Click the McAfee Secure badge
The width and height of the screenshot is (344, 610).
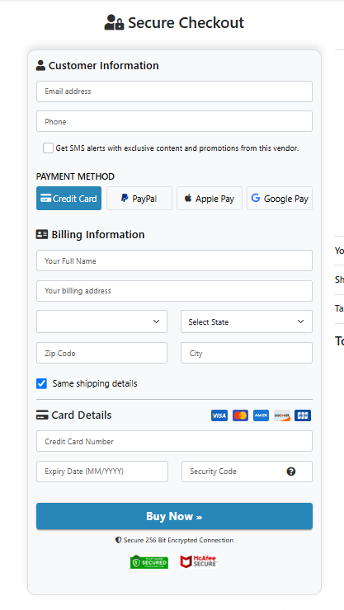click(199, 561)
